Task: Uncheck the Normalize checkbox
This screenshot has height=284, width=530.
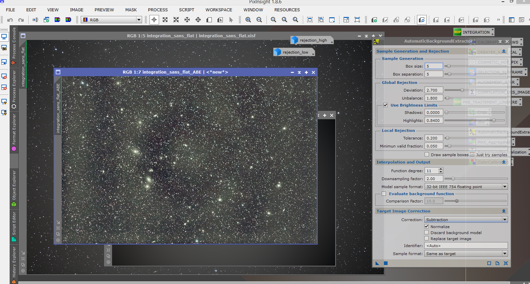Action: click(x=427, y=227)
